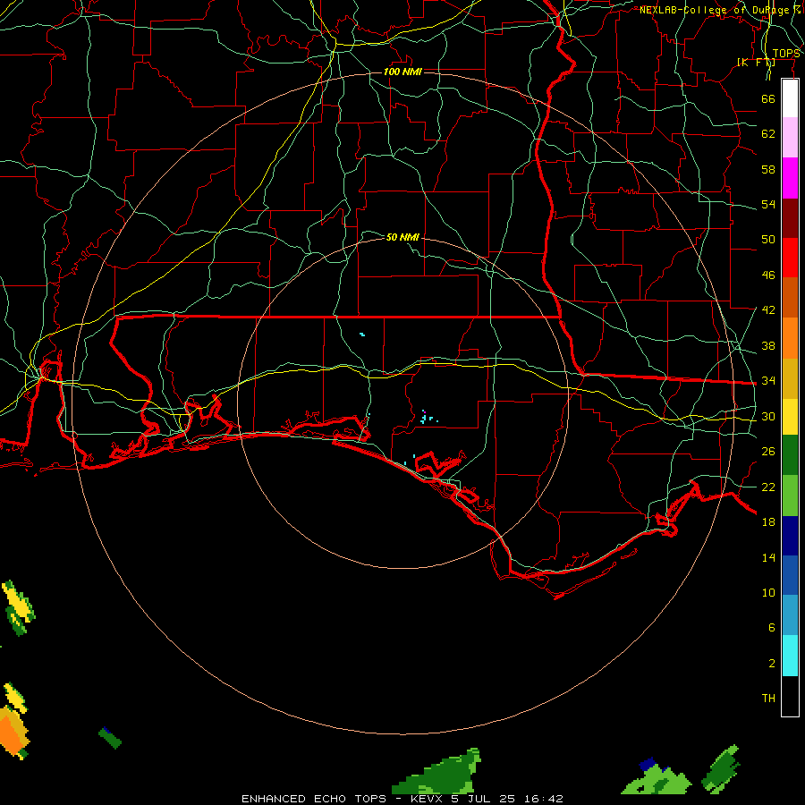The width and height of the screenshot is (805, 805).
Task: Click the legend value "54"
Action: coord(768,204)
